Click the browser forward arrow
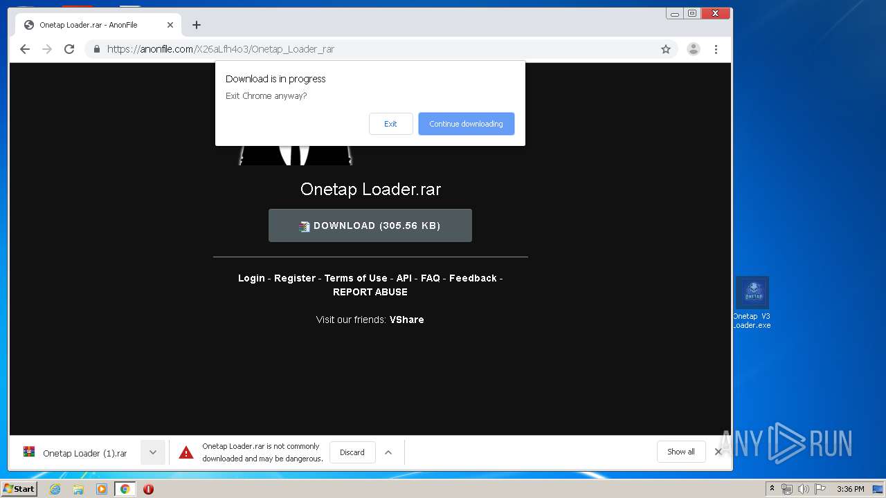886x498 pixels. pyautogui.click(x=47, y=49)
